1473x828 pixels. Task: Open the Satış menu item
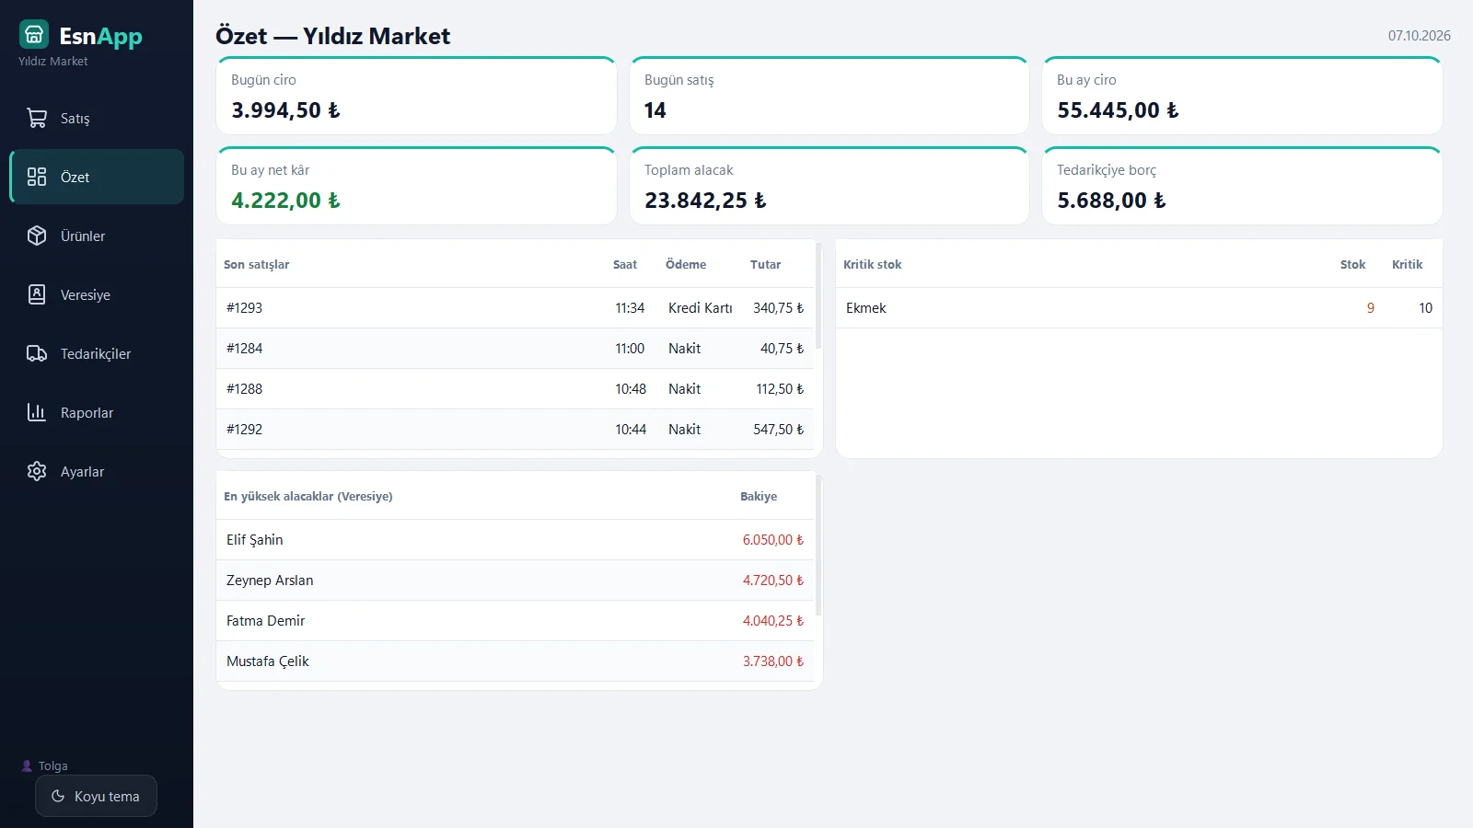(x=97, y=118)
